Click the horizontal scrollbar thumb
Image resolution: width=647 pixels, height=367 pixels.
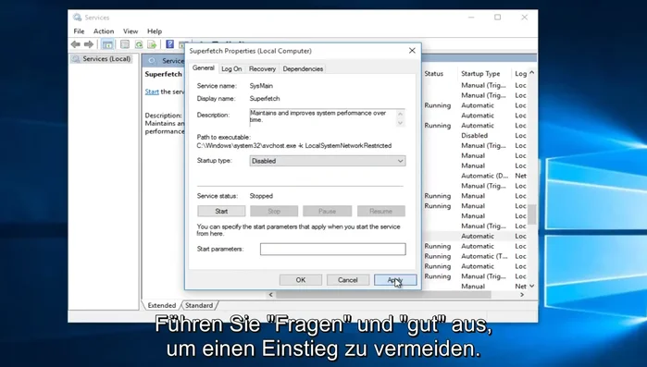click(x=384, y=295)
